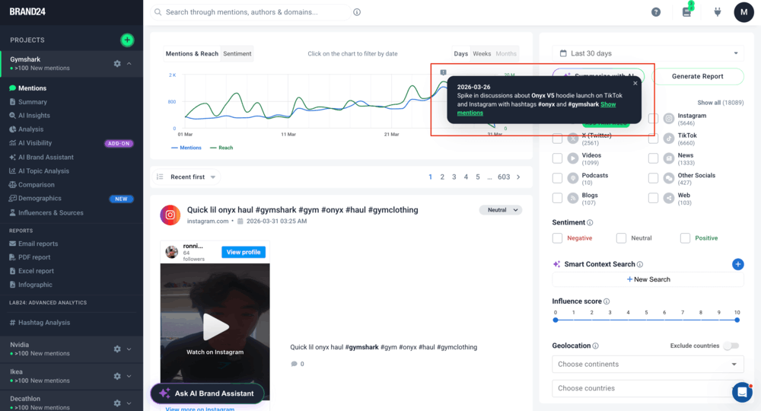Check the Other Socials source filter

pos(653,178)
